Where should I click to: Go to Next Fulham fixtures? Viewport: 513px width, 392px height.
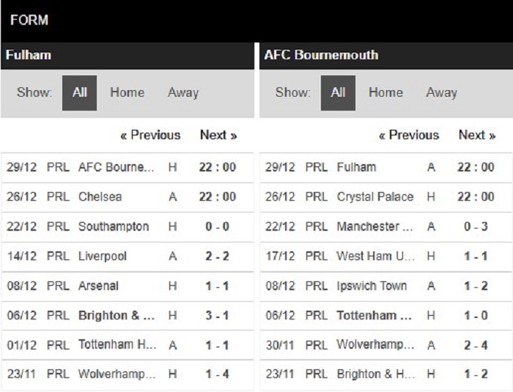(218, 135)
